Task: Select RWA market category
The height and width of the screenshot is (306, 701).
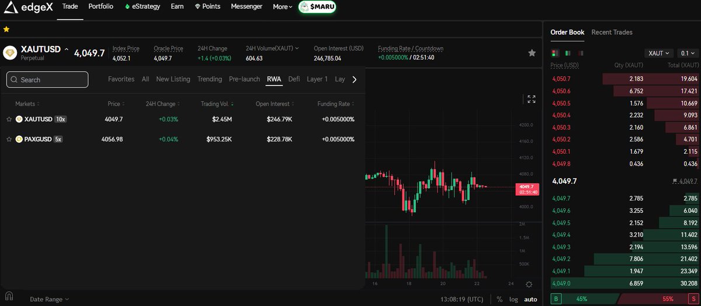Action: coord(274,79)
